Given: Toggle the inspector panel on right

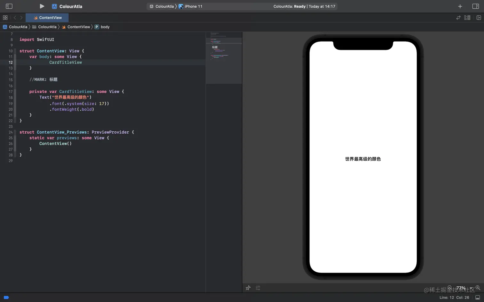Looking at the screenshot, I should (476, 6).
